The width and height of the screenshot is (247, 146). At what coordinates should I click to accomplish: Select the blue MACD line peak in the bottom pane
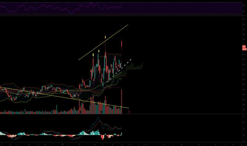[98, 117]
